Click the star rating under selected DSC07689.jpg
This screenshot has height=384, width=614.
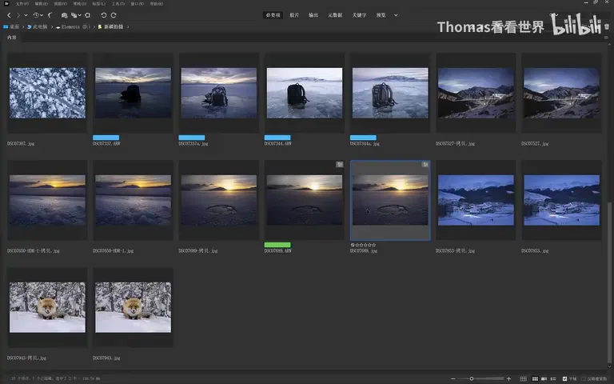click(x=363, y=245)
